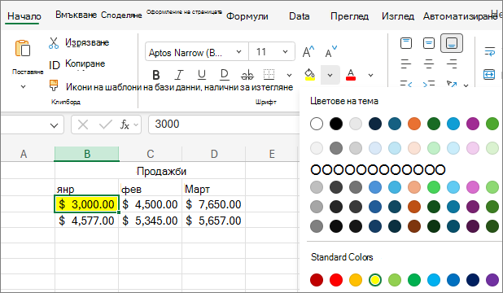Choose standard yellow color swatch
Viewport: 503px width, 293px height.
coord(375,280)
